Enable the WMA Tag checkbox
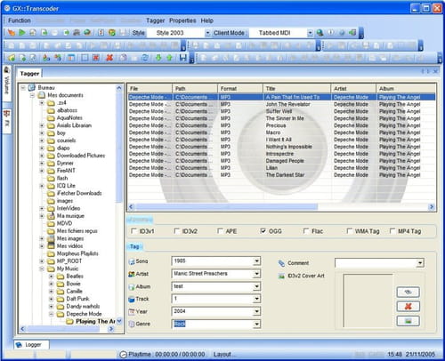Screen dimensions: 445x361 (350, 231)
